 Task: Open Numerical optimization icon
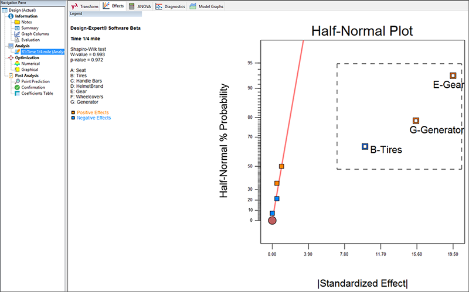pos(17,63)
